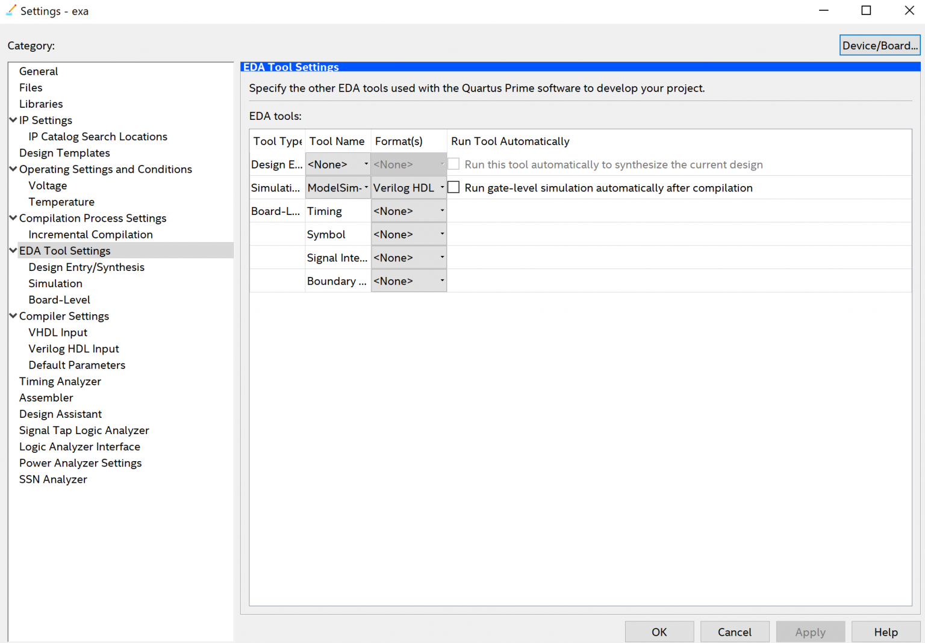Collapse the EDA Tool Settings arrow
This screenshot has width=925, height=643.
[x=13, y=251]
